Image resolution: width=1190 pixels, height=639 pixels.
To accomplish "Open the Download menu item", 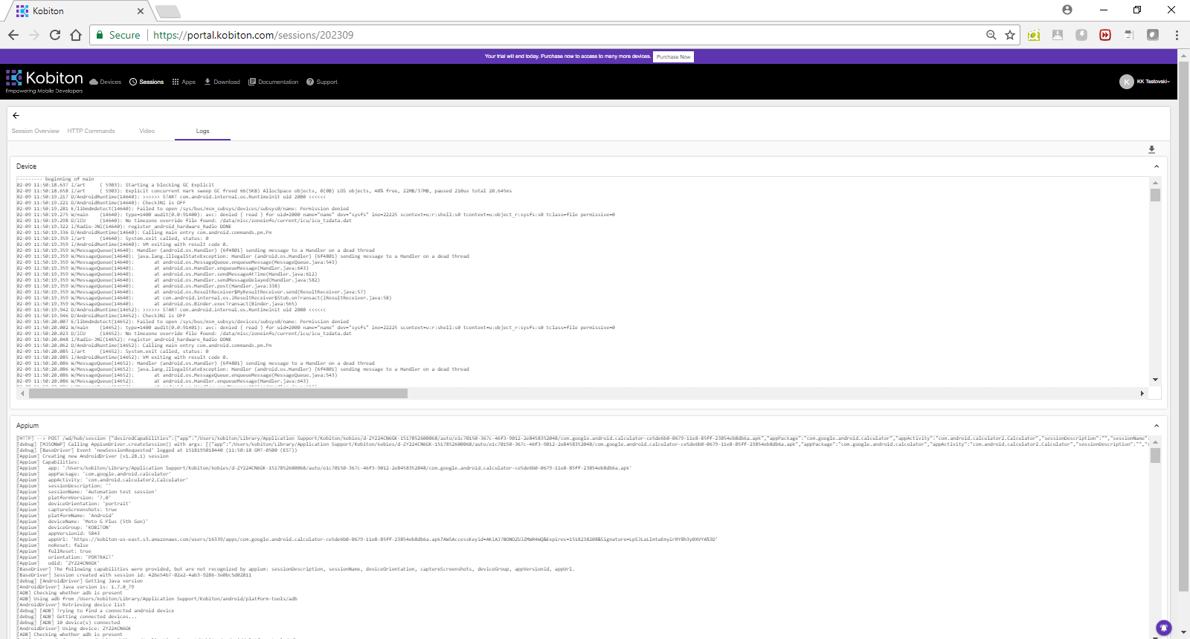I will point(222,82).
